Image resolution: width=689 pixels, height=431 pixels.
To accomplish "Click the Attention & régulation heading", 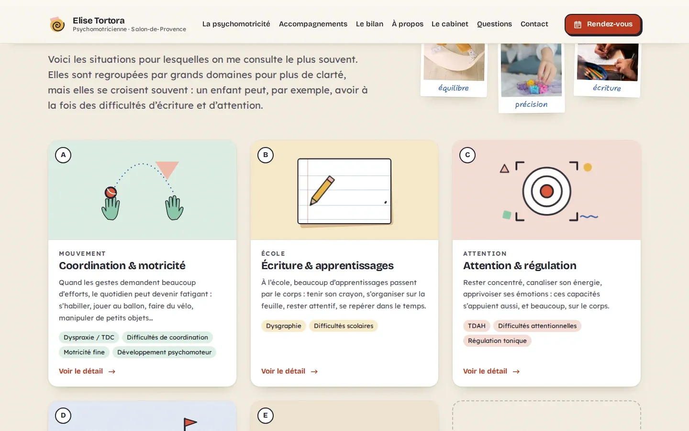I will (x=520, y=266).
